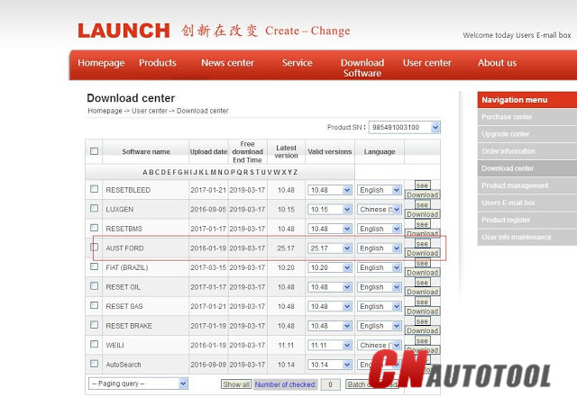Open Purchase center in navigation menu
This screenshot has width=577, height=397.
pyautogui.click(x=527, y=117)
